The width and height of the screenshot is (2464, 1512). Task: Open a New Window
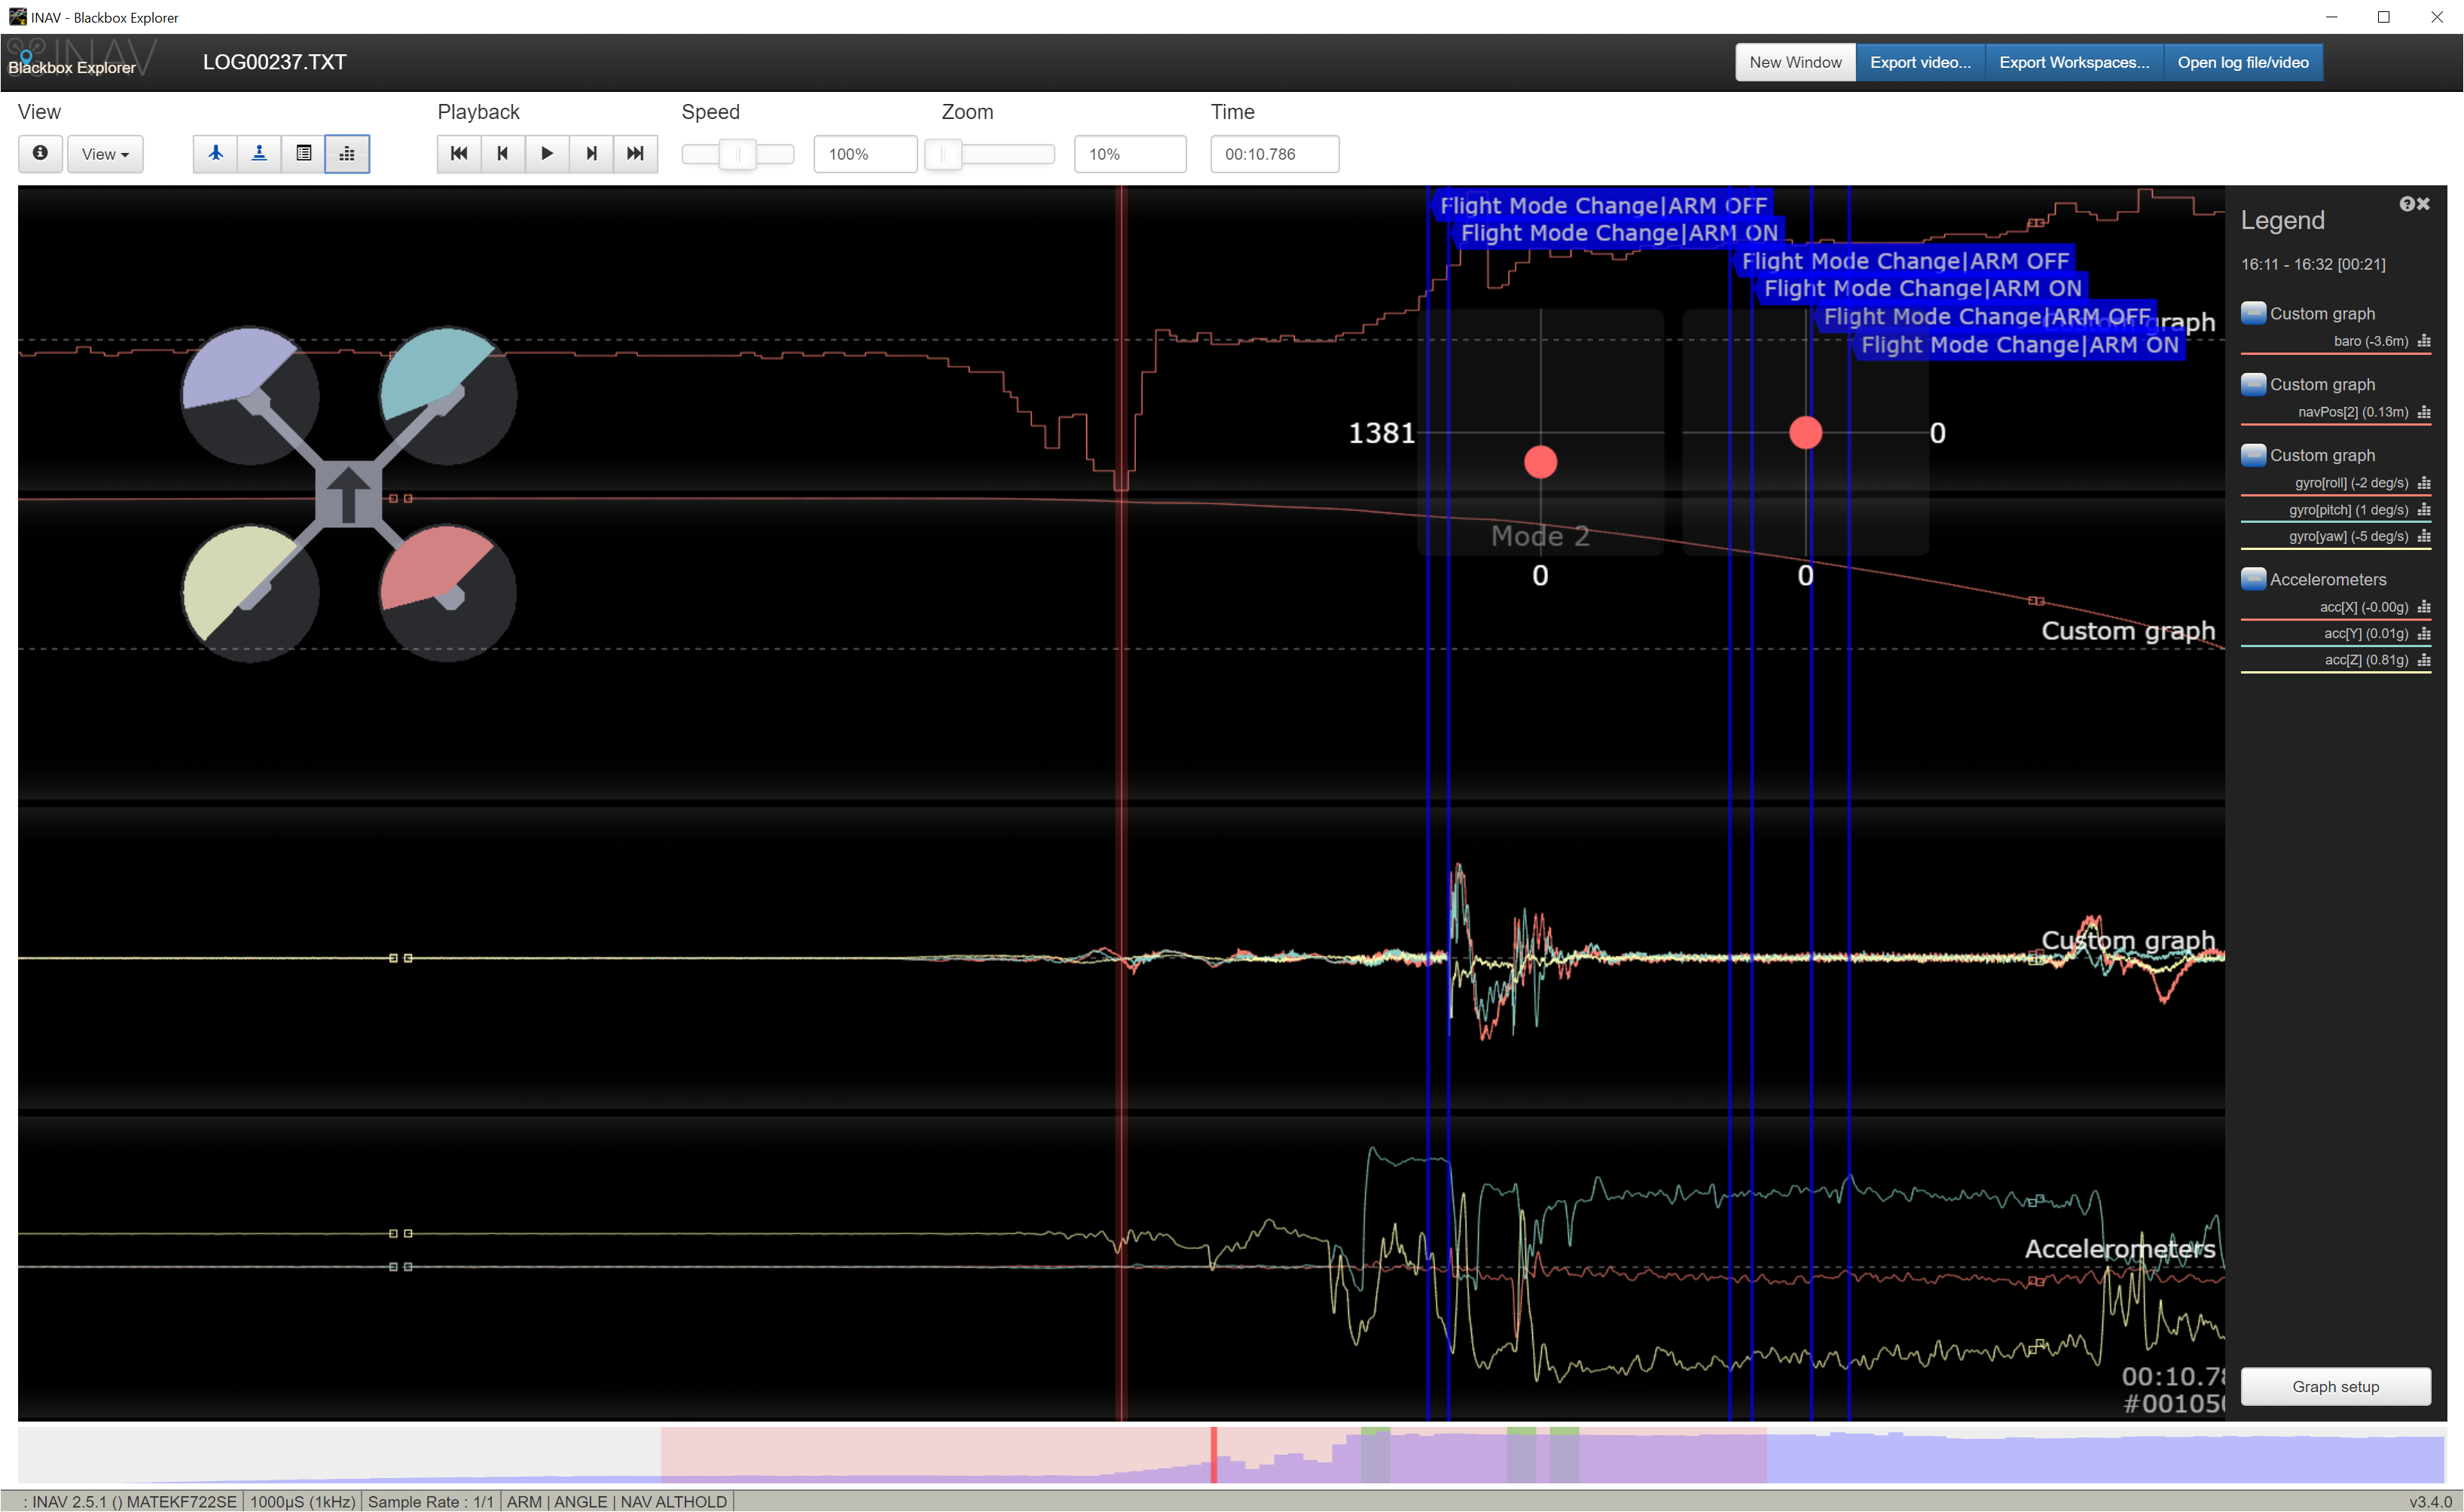pos(1795,62)
